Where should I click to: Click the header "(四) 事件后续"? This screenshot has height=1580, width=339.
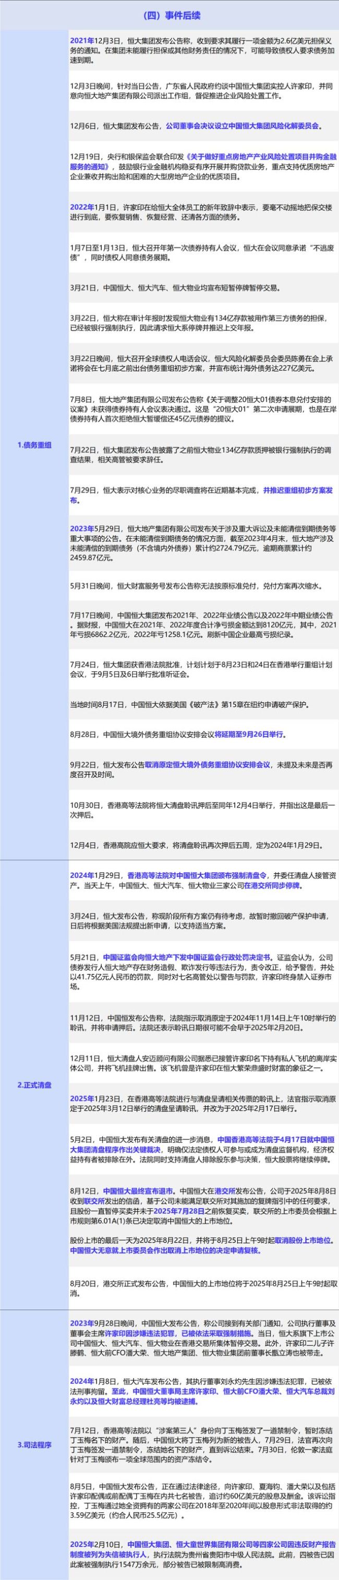(x=169, y=16)
